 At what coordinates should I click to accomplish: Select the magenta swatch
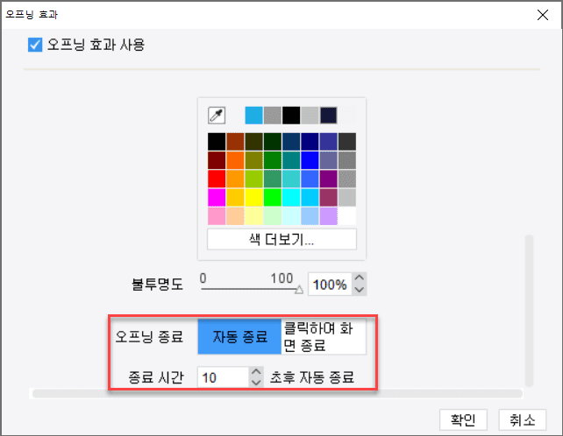pyautogui.click(x=217, y=198)
